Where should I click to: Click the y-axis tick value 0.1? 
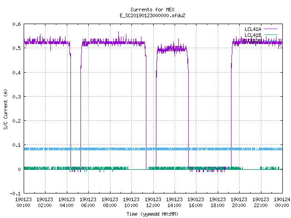[17, 145]
